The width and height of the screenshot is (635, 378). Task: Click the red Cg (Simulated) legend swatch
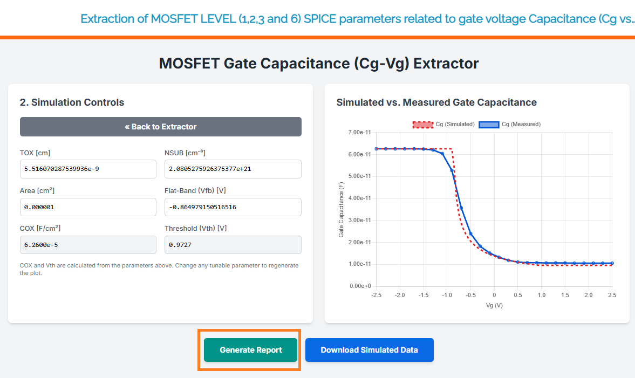click(x=422, y=125)
